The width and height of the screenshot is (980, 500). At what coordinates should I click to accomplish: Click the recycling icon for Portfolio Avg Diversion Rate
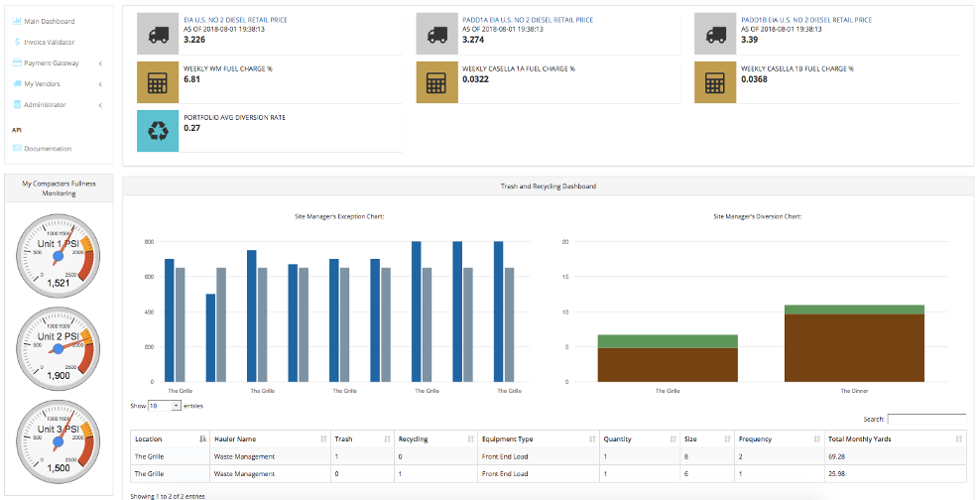click(157, 131)
